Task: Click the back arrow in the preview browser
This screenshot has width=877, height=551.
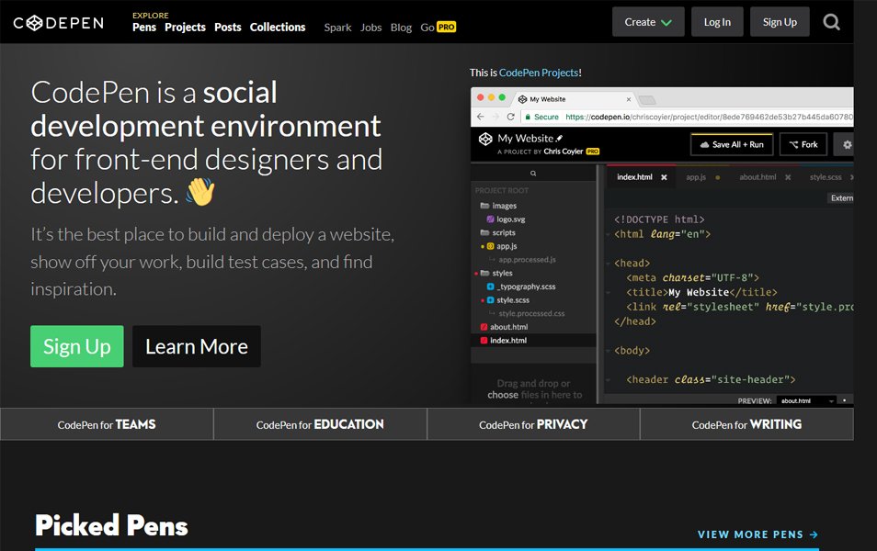Action: (x=481, y=117)
